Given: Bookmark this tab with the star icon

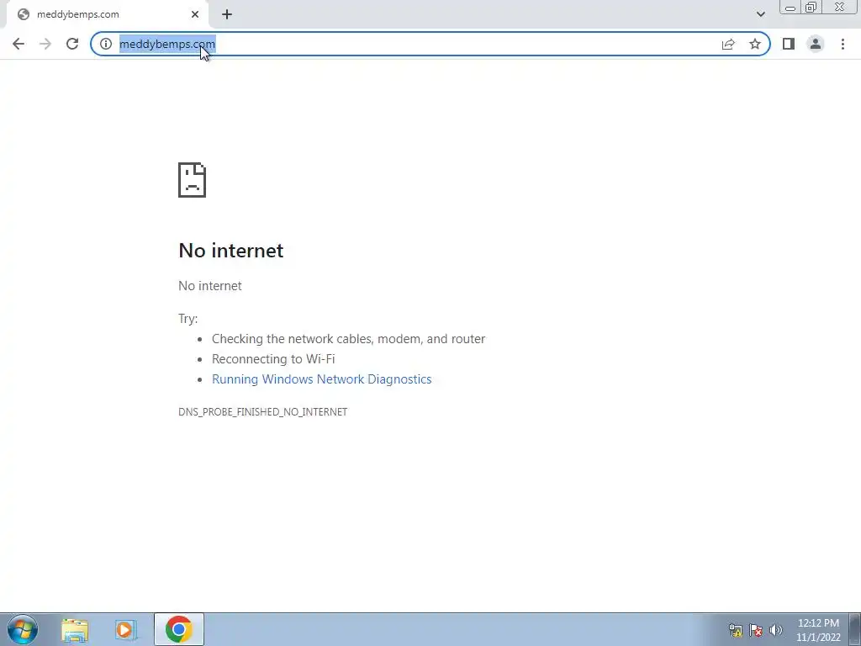Looking at the screenshot, I should (755, 44).
